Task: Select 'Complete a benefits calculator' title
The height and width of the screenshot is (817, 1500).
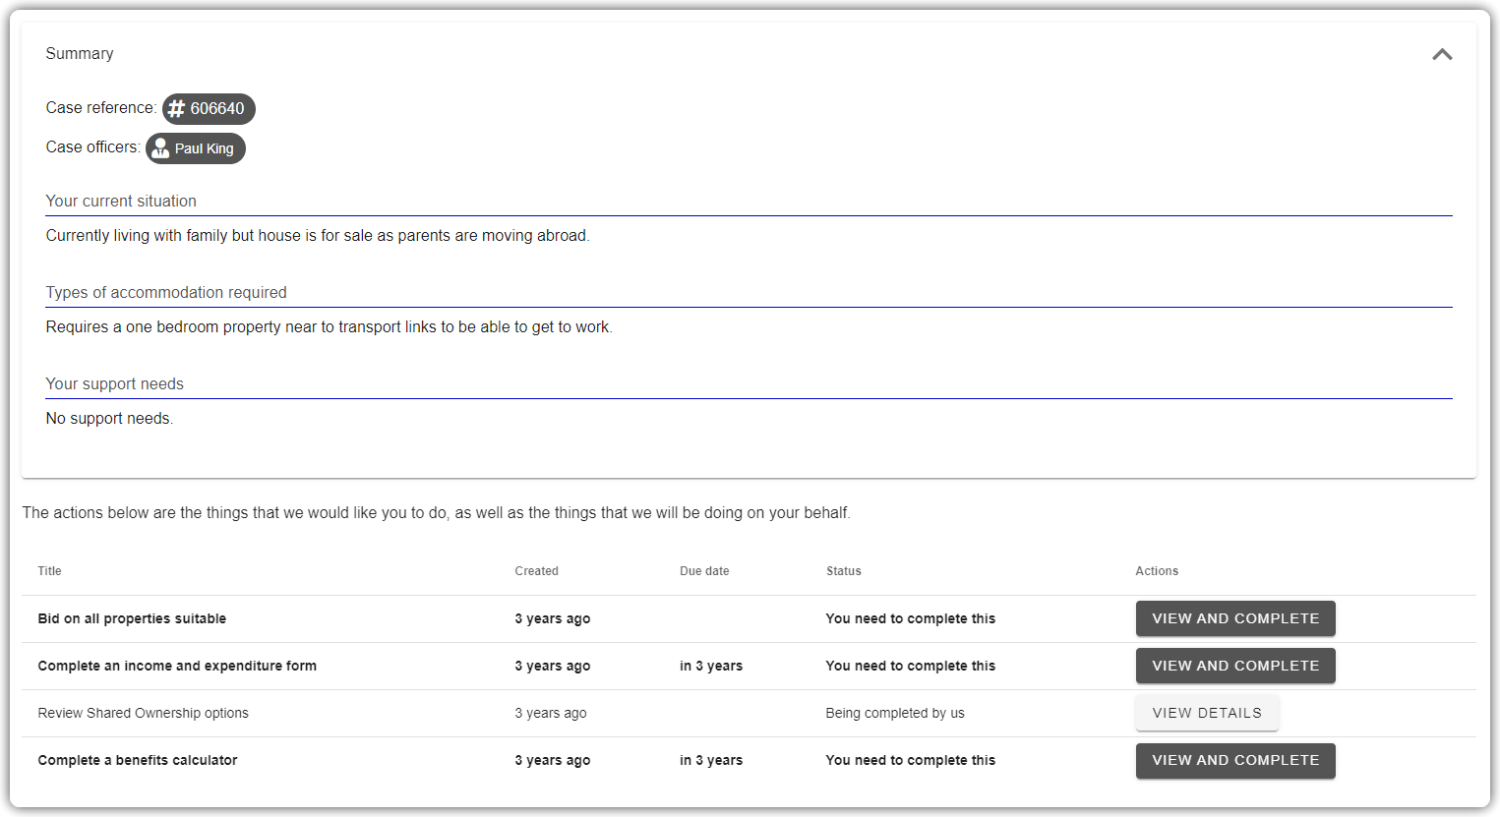Action: coord(138,760)
